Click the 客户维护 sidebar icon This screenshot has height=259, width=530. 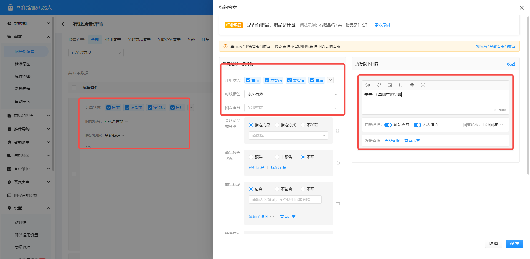pos(9,169)
